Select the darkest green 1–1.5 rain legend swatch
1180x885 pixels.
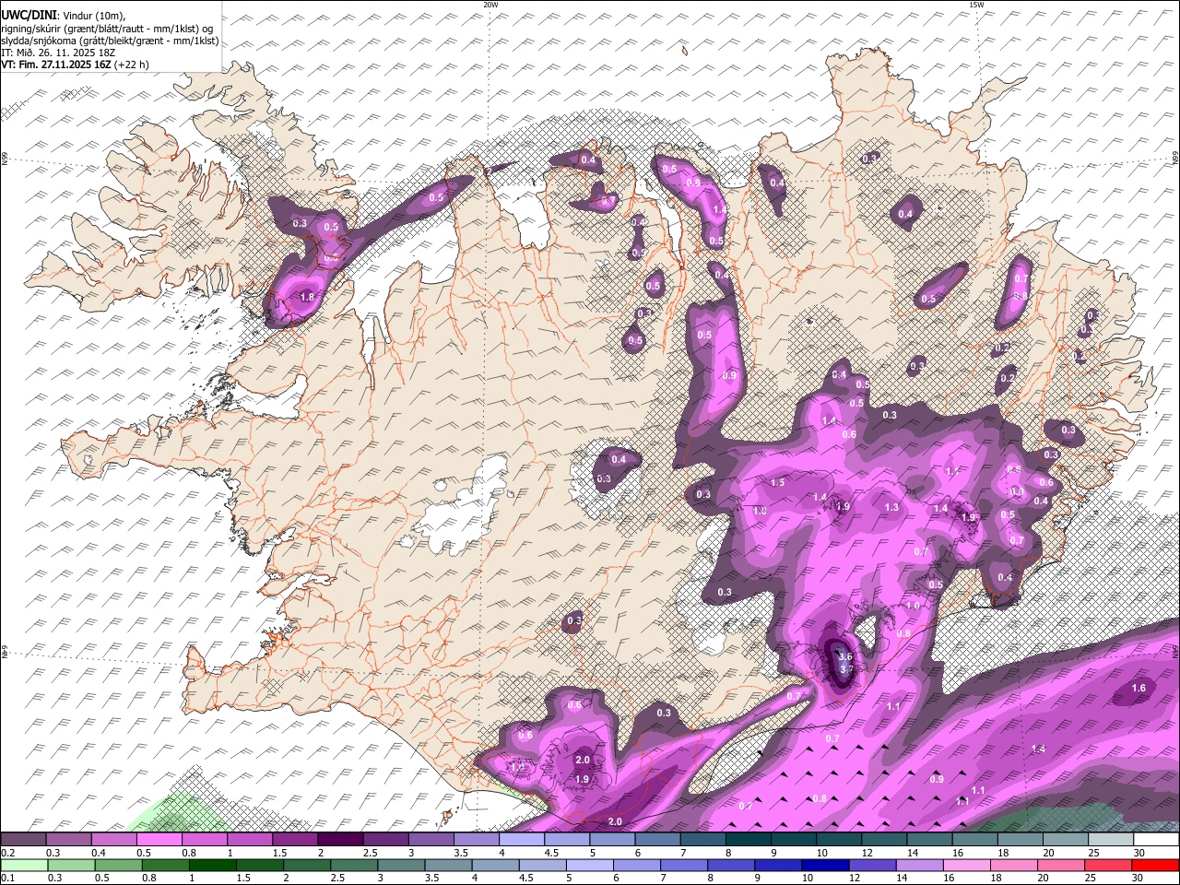(212, 865)
